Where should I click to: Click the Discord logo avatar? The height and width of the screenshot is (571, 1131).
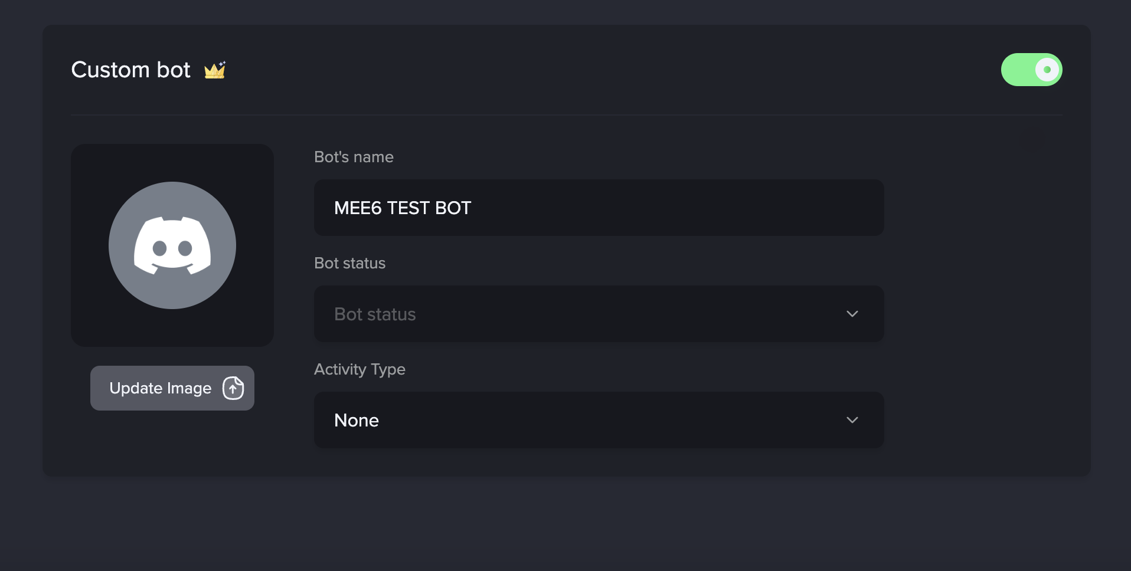pyautogui.click(x=172, y=245)
